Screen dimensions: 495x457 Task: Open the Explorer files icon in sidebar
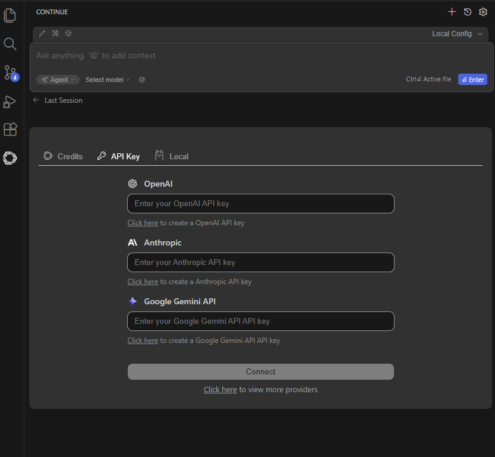[x=10, y=15]
